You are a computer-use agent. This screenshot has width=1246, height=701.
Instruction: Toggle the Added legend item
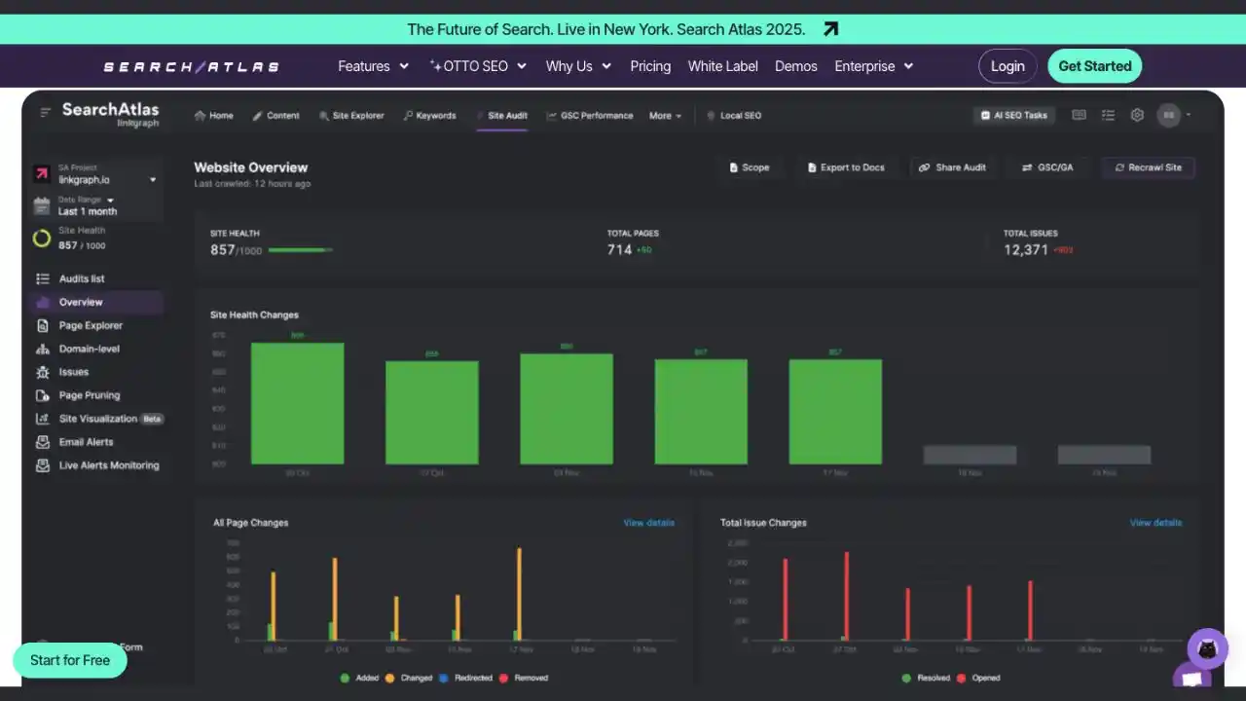(359, 678)
